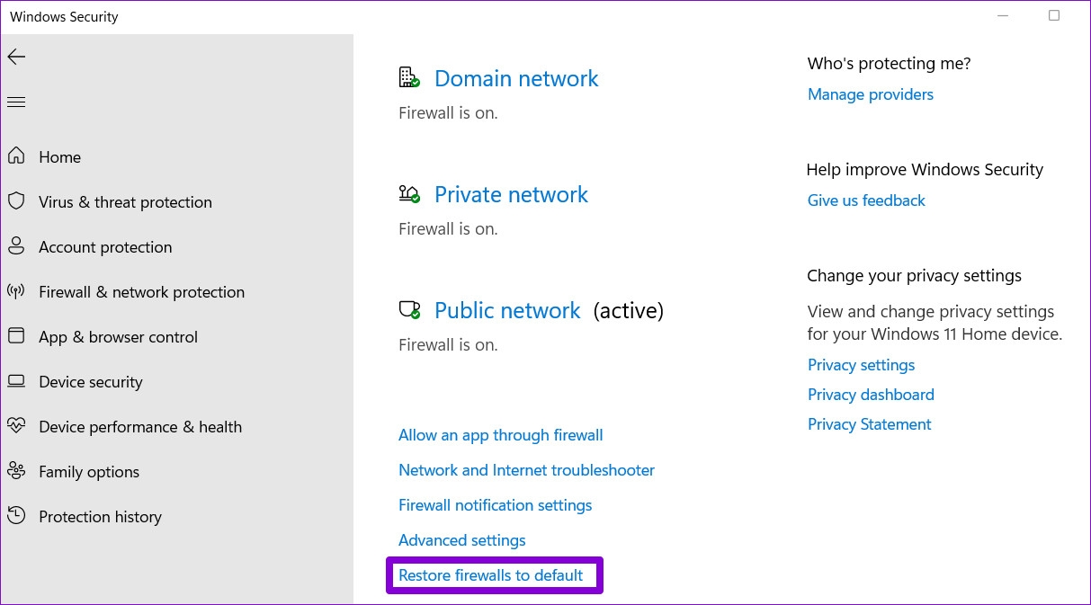Click Manage providers link
1091x605 pixels.
(x=871, y=94)
